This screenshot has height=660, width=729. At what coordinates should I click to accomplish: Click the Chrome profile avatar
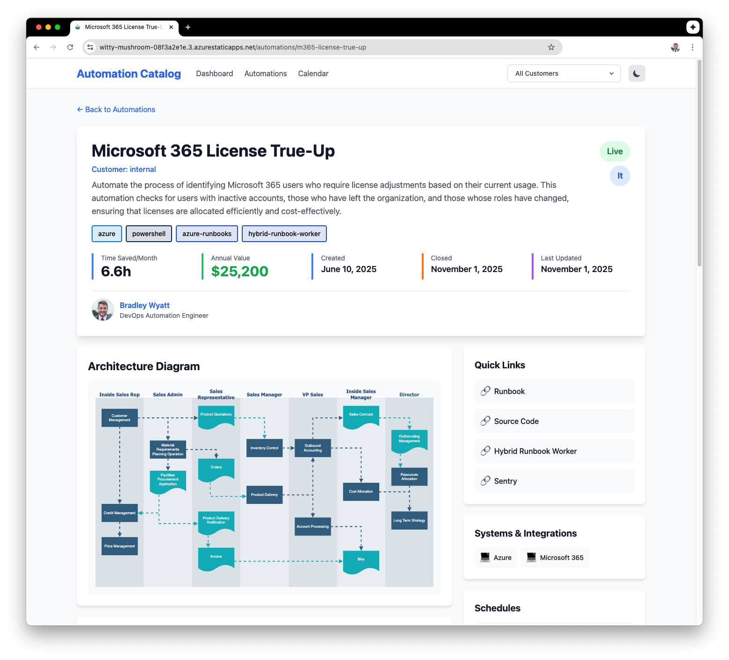point(675,47)
